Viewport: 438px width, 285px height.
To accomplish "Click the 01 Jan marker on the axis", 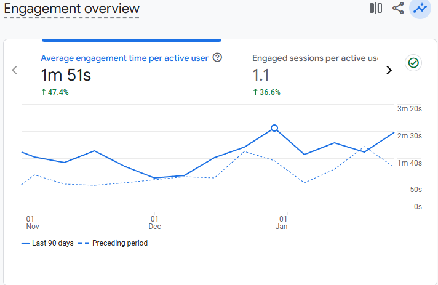I will [x=282, y=222].
